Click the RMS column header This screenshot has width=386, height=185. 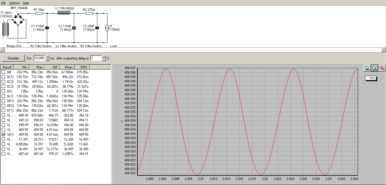coord(82,67)
